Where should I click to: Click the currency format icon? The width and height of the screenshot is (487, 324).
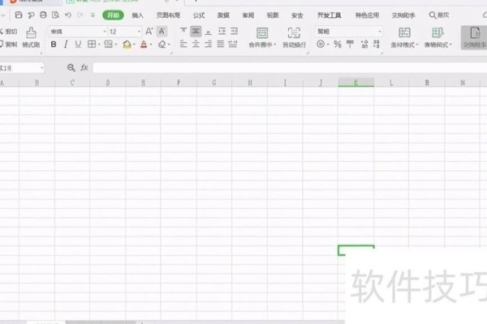pyautogui.click(x=321, y=45)
